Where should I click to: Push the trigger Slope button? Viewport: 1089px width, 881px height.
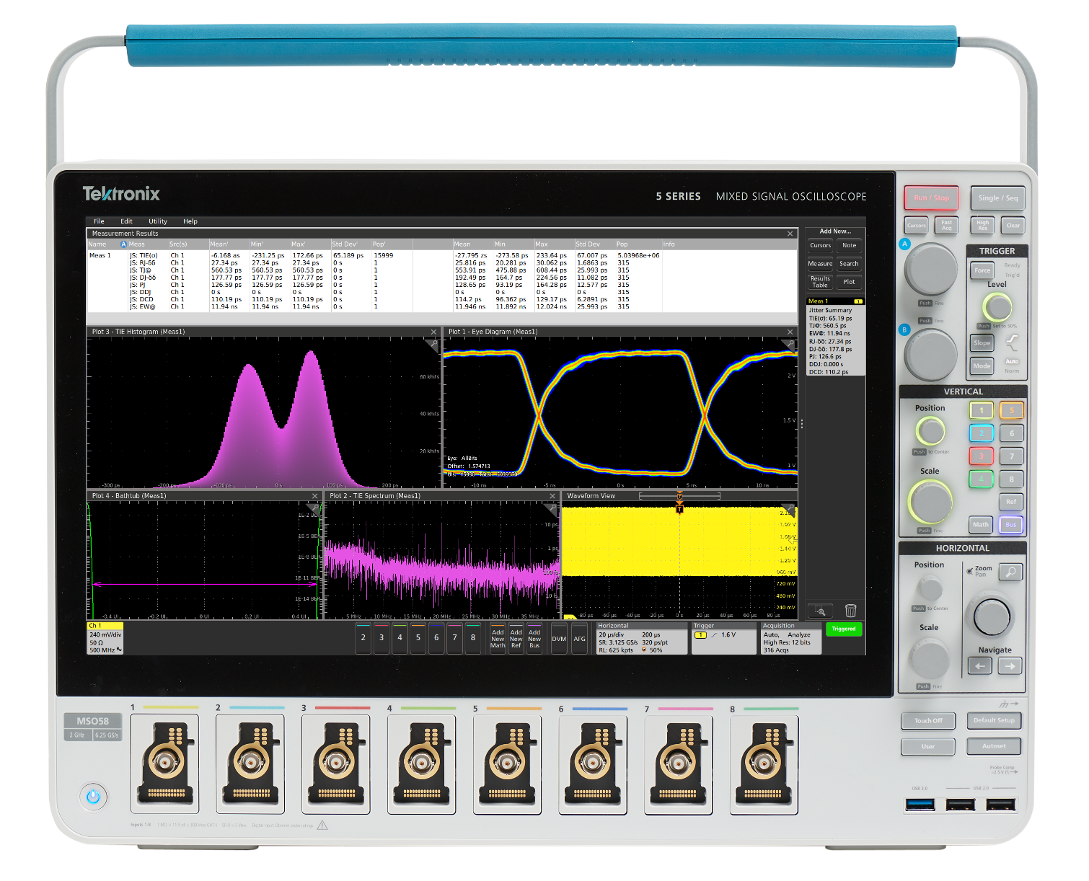(982, 343)
